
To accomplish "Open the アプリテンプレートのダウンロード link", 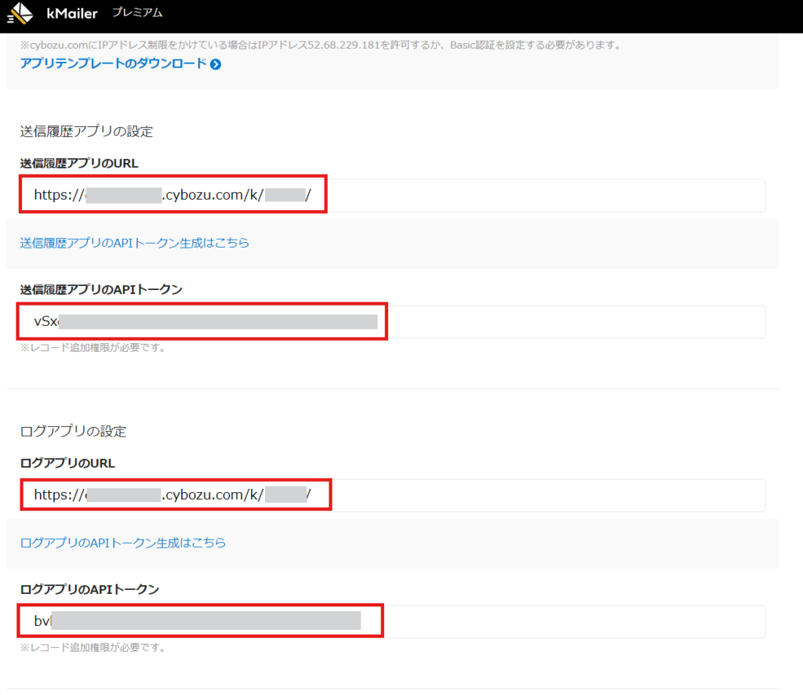I will pyautogui.click(x=114, y=64).
